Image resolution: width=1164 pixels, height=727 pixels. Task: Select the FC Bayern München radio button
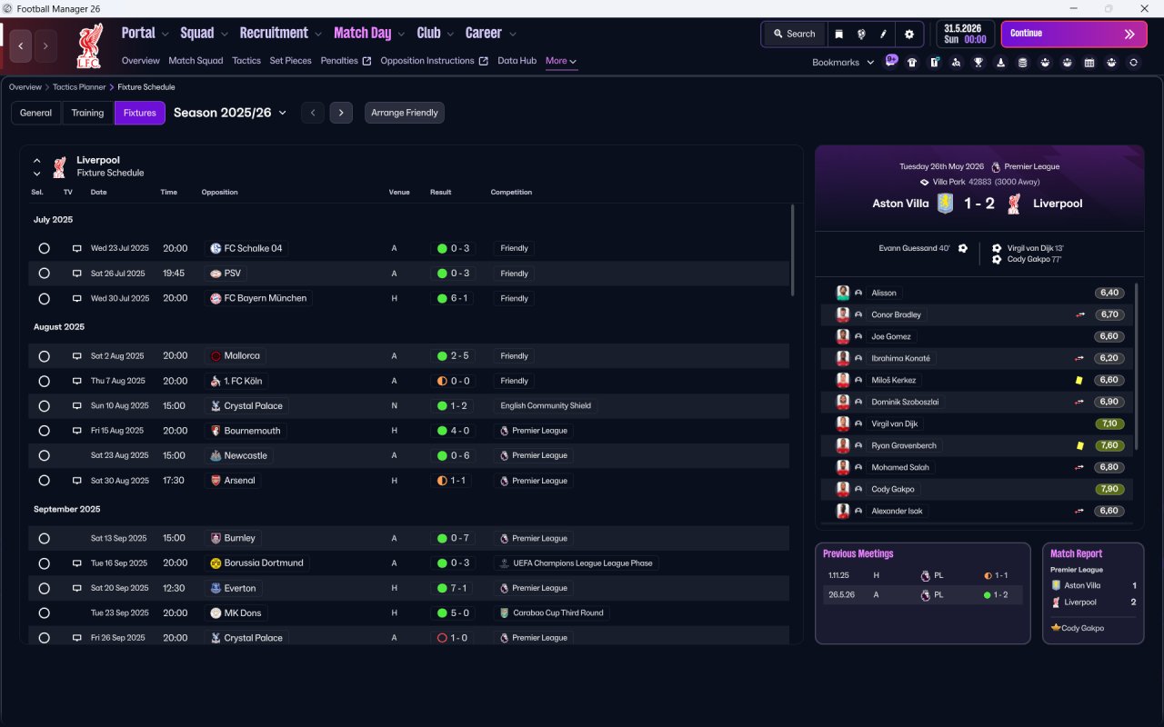(x=44, y=298)
